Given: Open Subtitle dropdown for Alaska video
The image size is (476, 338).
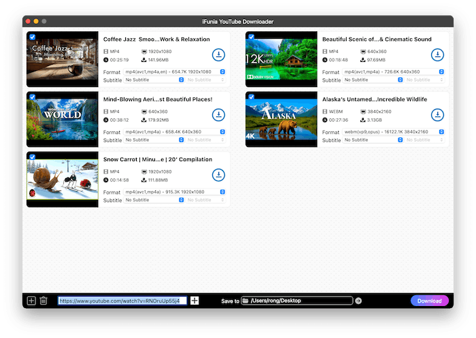Looking at the screenshot, I should click(x=373, y=140).
